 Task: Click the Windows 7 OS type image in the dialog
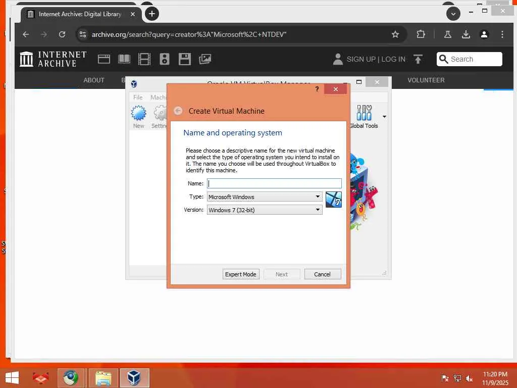334,200
